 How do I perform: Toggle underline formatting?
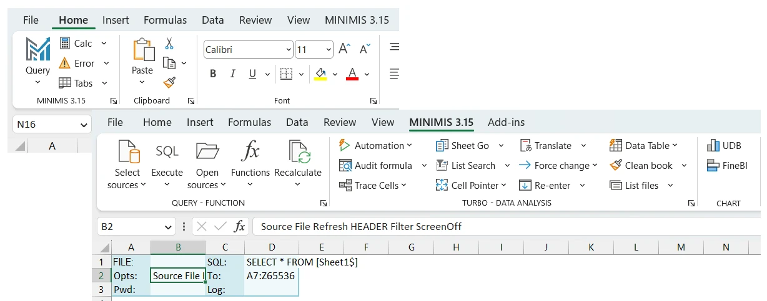pyautogui.click(x=252, y=74)
